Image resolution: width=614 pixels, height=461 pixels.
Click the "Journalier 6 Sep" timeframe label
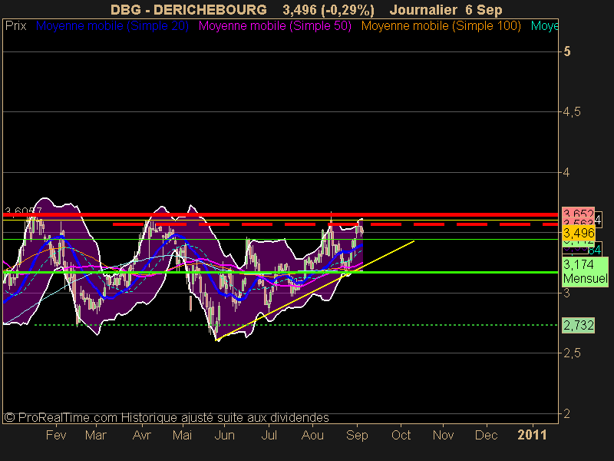click(x=446, y=10)
